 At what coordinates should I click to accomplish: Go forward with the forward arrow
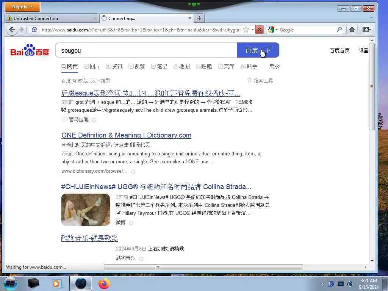22,30
